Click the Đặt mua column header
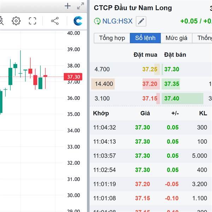Viewport: 212px width, 212px height. pyautogui.click(x=145, y=55)
